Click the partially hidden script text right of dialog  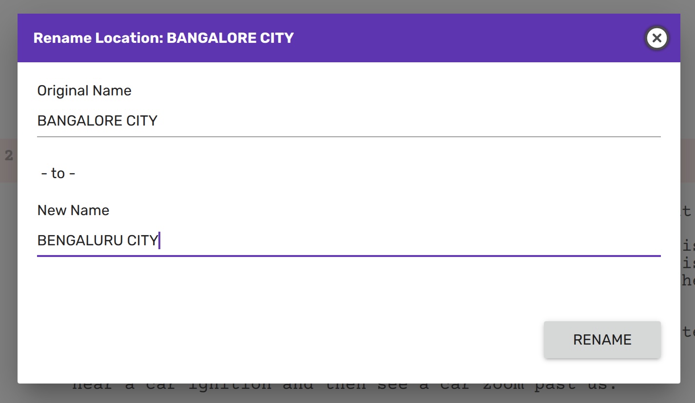click(687, 263)
